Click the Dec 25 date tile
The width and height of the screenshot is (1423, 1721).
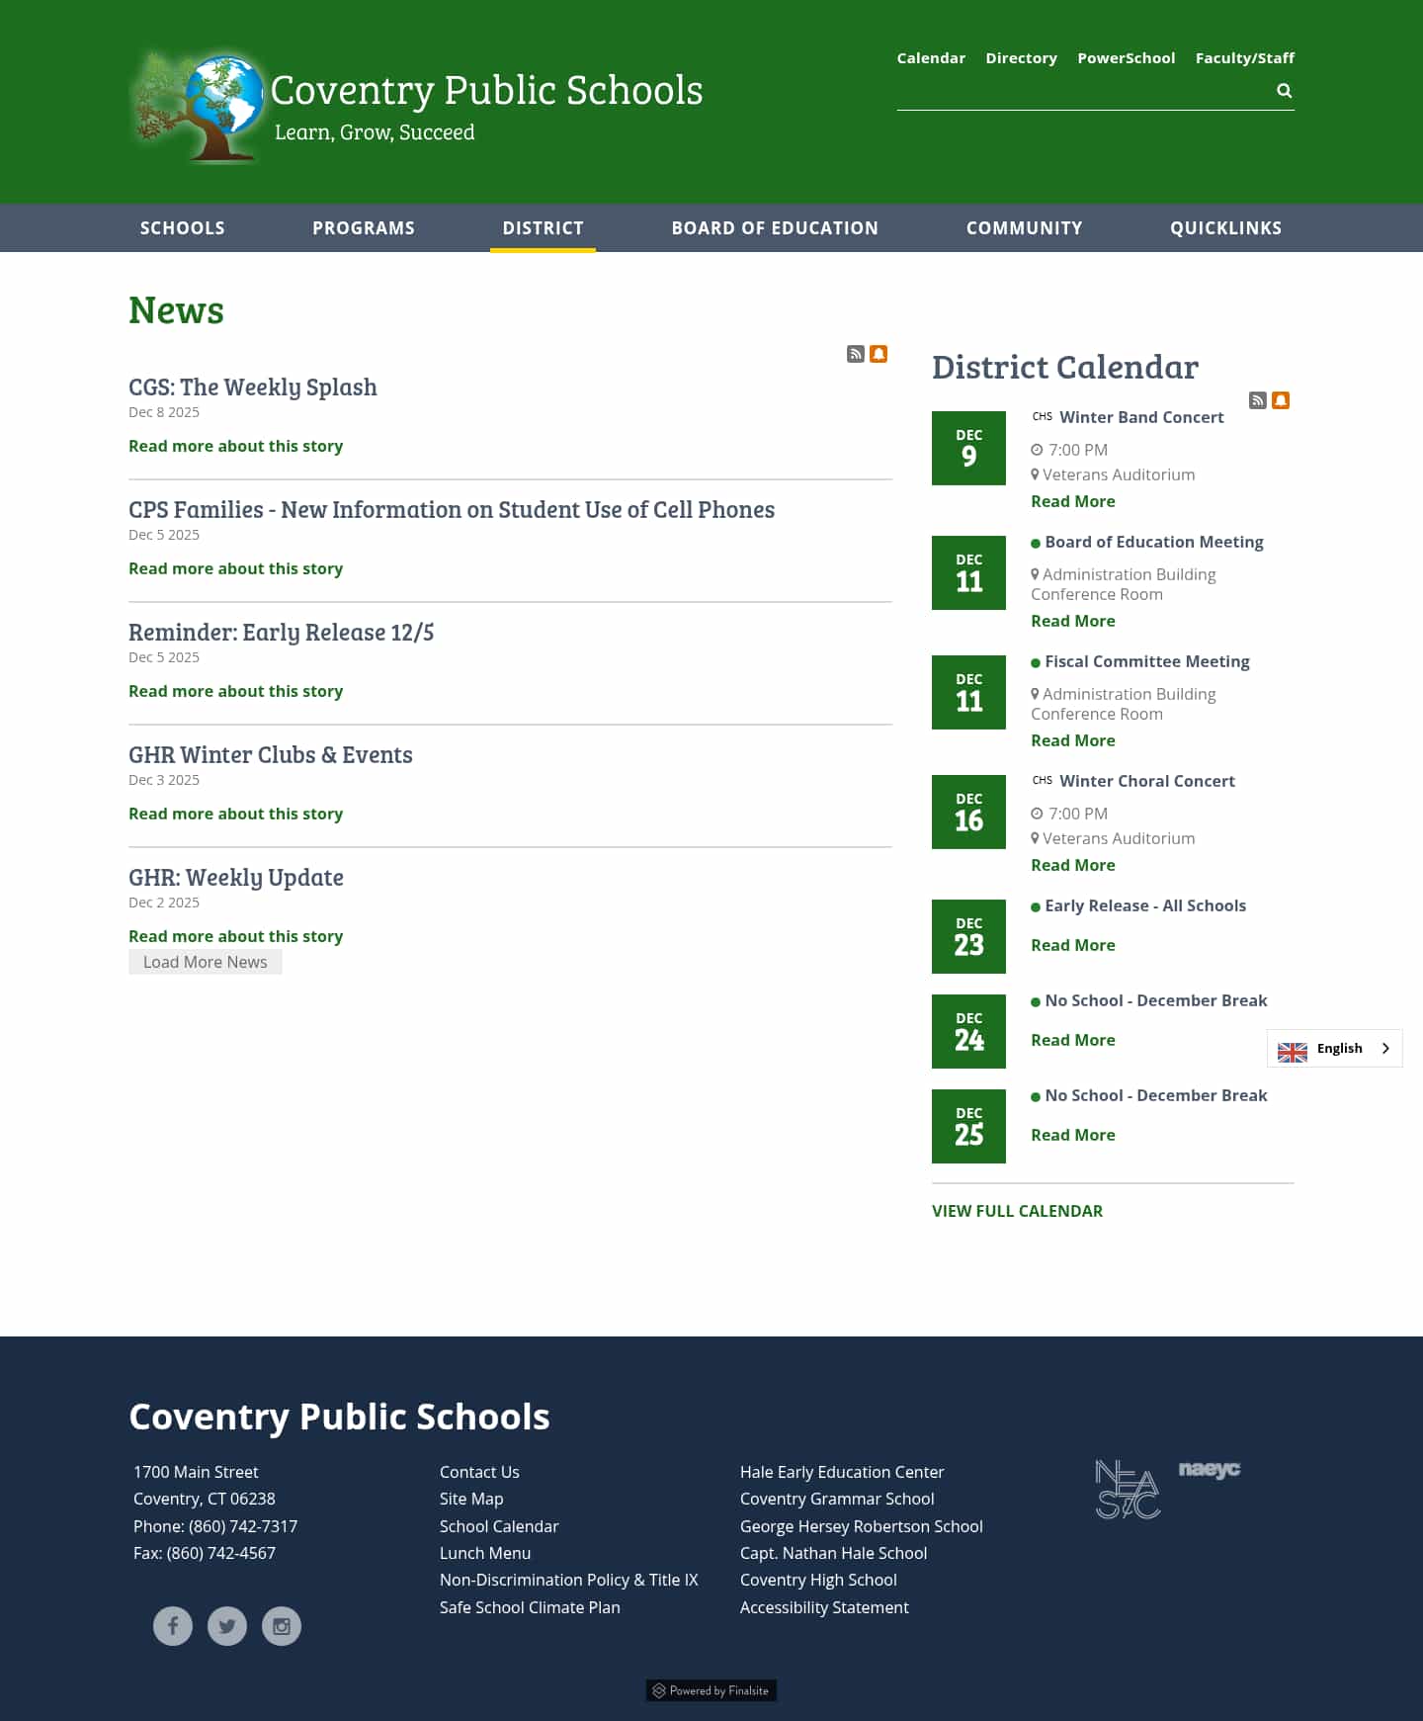968,1126
